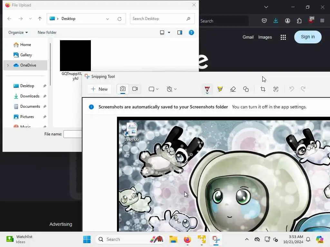This screenshot has width=330, height=247.
Task: Open the Advertising link on Google page
Action: [x=61, y=224]
